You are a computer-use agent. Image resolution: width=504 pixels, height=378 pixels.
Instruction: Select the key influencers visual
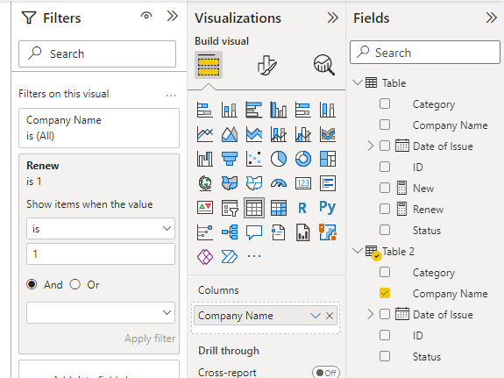pyautogui.click(x=205, y=232)
